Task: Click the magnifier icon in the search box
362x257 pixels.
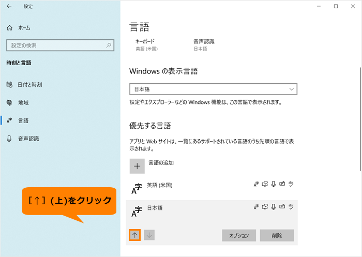Action: [109, 46]
